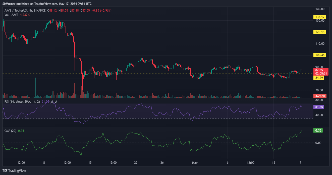Select the 100.48 horizontal line price label
Image resolution: width=332 pixels, height=175 pixels.
(x=319, y=55)
